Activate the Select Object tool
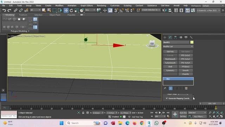 [44, 10]
